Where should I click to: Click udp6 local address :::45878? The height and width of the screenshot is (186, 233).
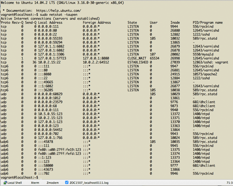coord(46,142)
